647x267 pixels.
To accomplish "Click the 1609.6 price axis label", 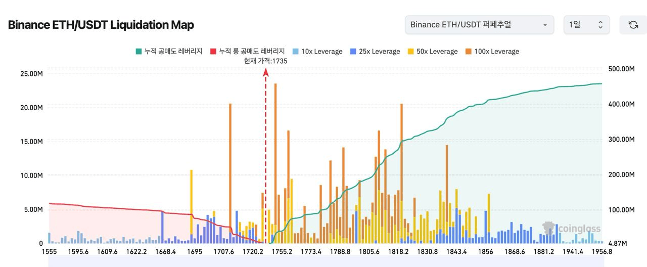I will pos(107,251).
